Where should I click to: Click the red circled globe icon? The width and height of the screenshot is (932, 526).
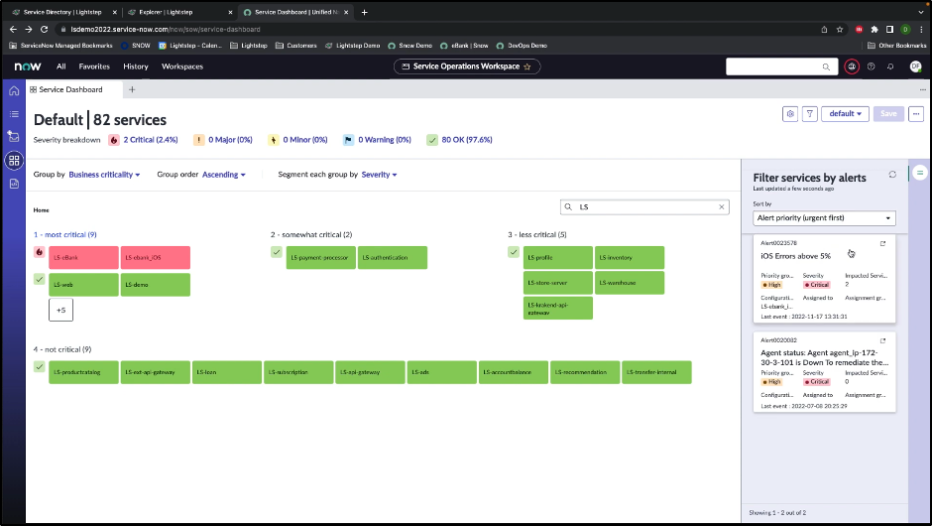(x=852, y=66)
